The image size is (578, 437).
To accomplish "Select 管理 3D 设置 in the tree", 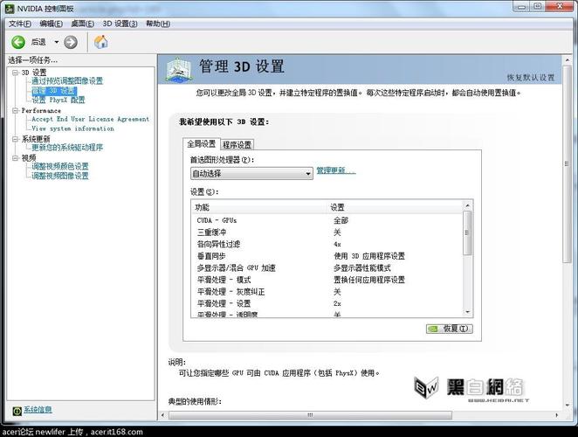I will point(54,91).
